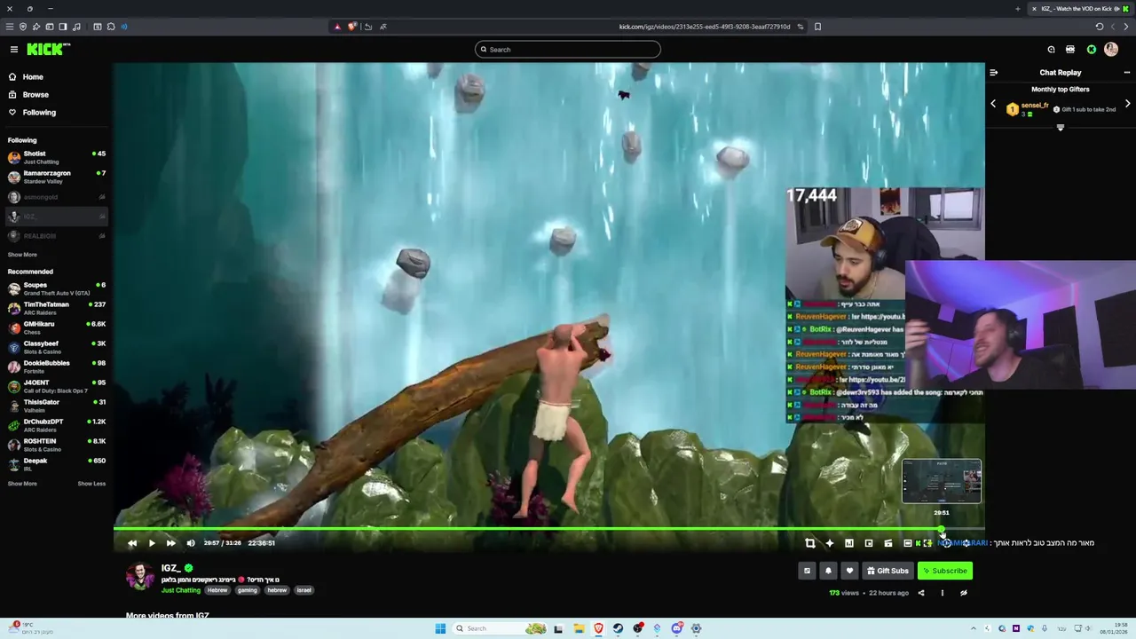Expand Show More under Recommended
This screenshot has width=1136, height=639.
pyautogui.click(x=22, y=484)
